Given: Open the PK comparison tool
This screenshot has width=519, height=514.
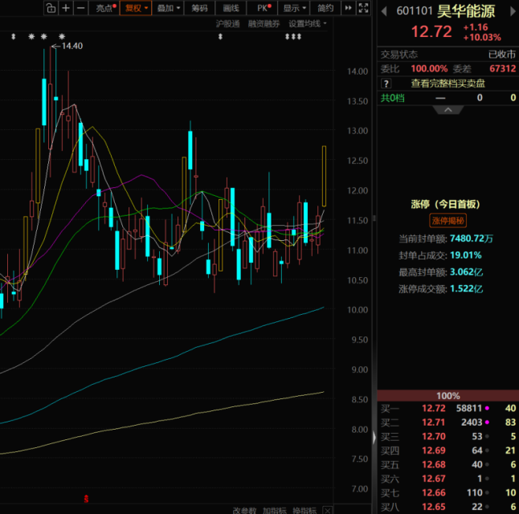Looking at the screenshot, I should tap(264, 8).
